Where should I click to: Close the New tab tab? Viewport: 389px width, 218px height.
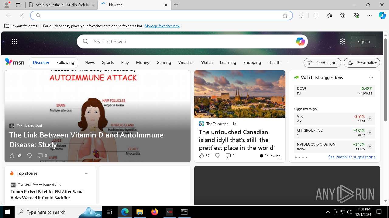[x=166, y=5]
